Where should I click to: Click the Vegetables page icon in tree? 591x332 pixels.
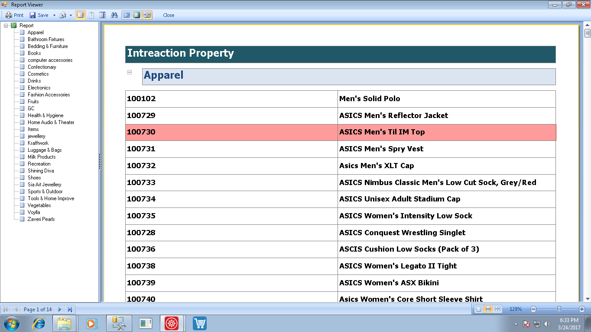(x=22, y=205)
